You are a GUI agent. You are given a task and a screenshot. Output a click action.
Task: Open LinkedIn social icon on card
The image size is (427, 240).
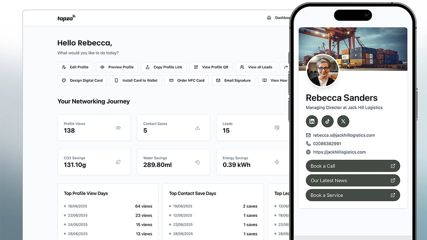click(312, 121)
